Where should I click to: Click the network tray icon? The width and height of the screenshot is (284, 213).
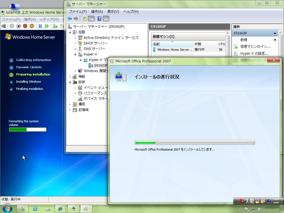(253, 209)
